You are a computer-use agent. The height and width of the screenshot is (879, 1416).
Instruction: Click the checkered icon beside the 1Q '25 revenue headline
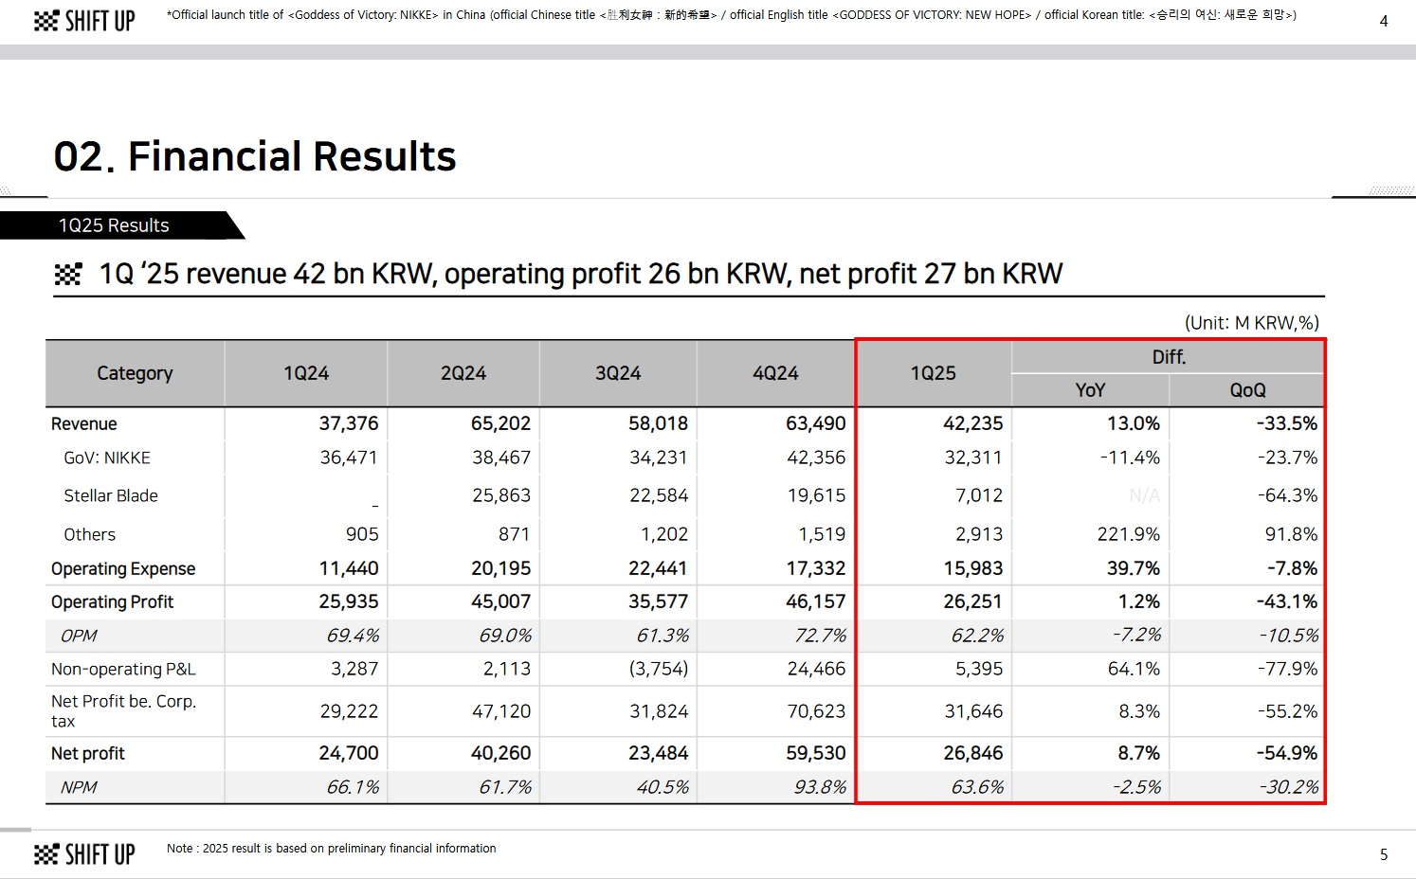[68, 275]
